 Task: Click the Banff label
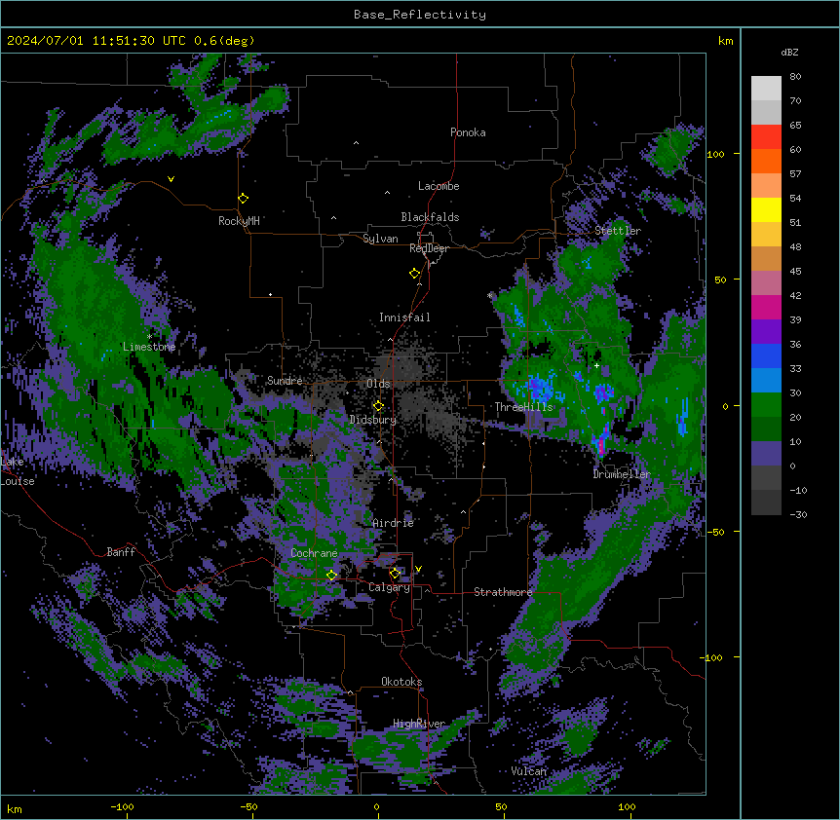[x=121, y=552]
